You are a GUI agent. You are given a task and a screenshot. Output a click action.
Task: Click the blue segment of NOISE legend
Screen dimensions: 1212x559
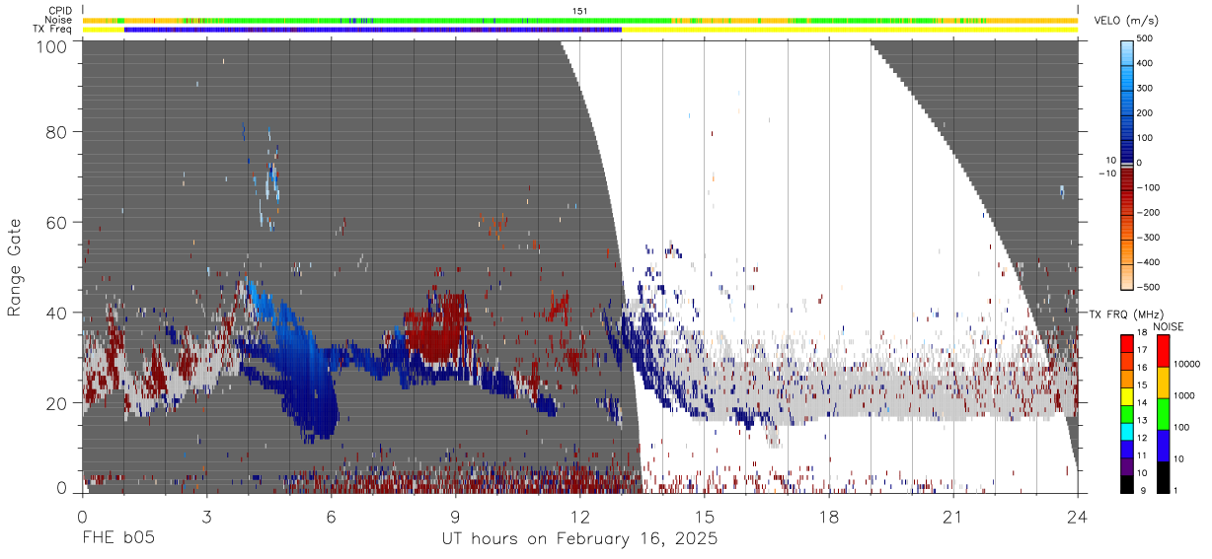click(1162, 444)
